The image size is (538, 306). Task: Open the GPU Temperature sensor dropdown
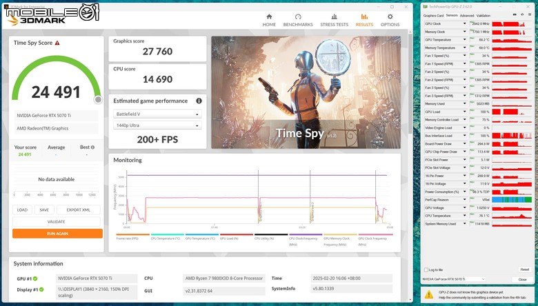(465, 40)
